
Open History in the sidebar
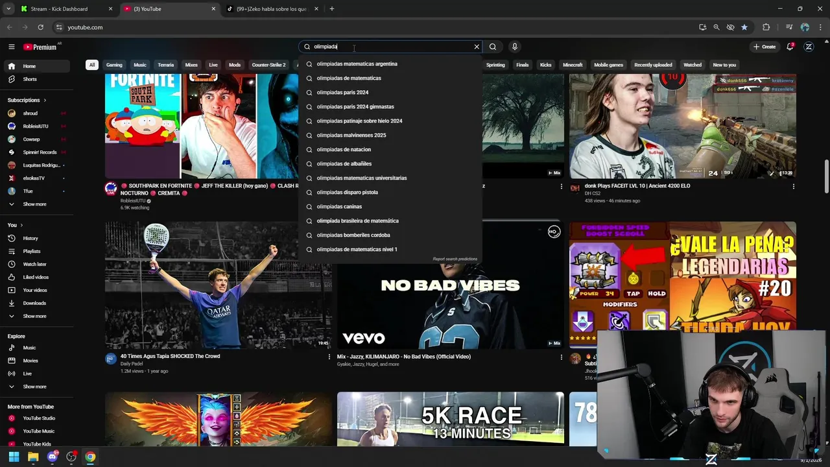click(38, 238)
